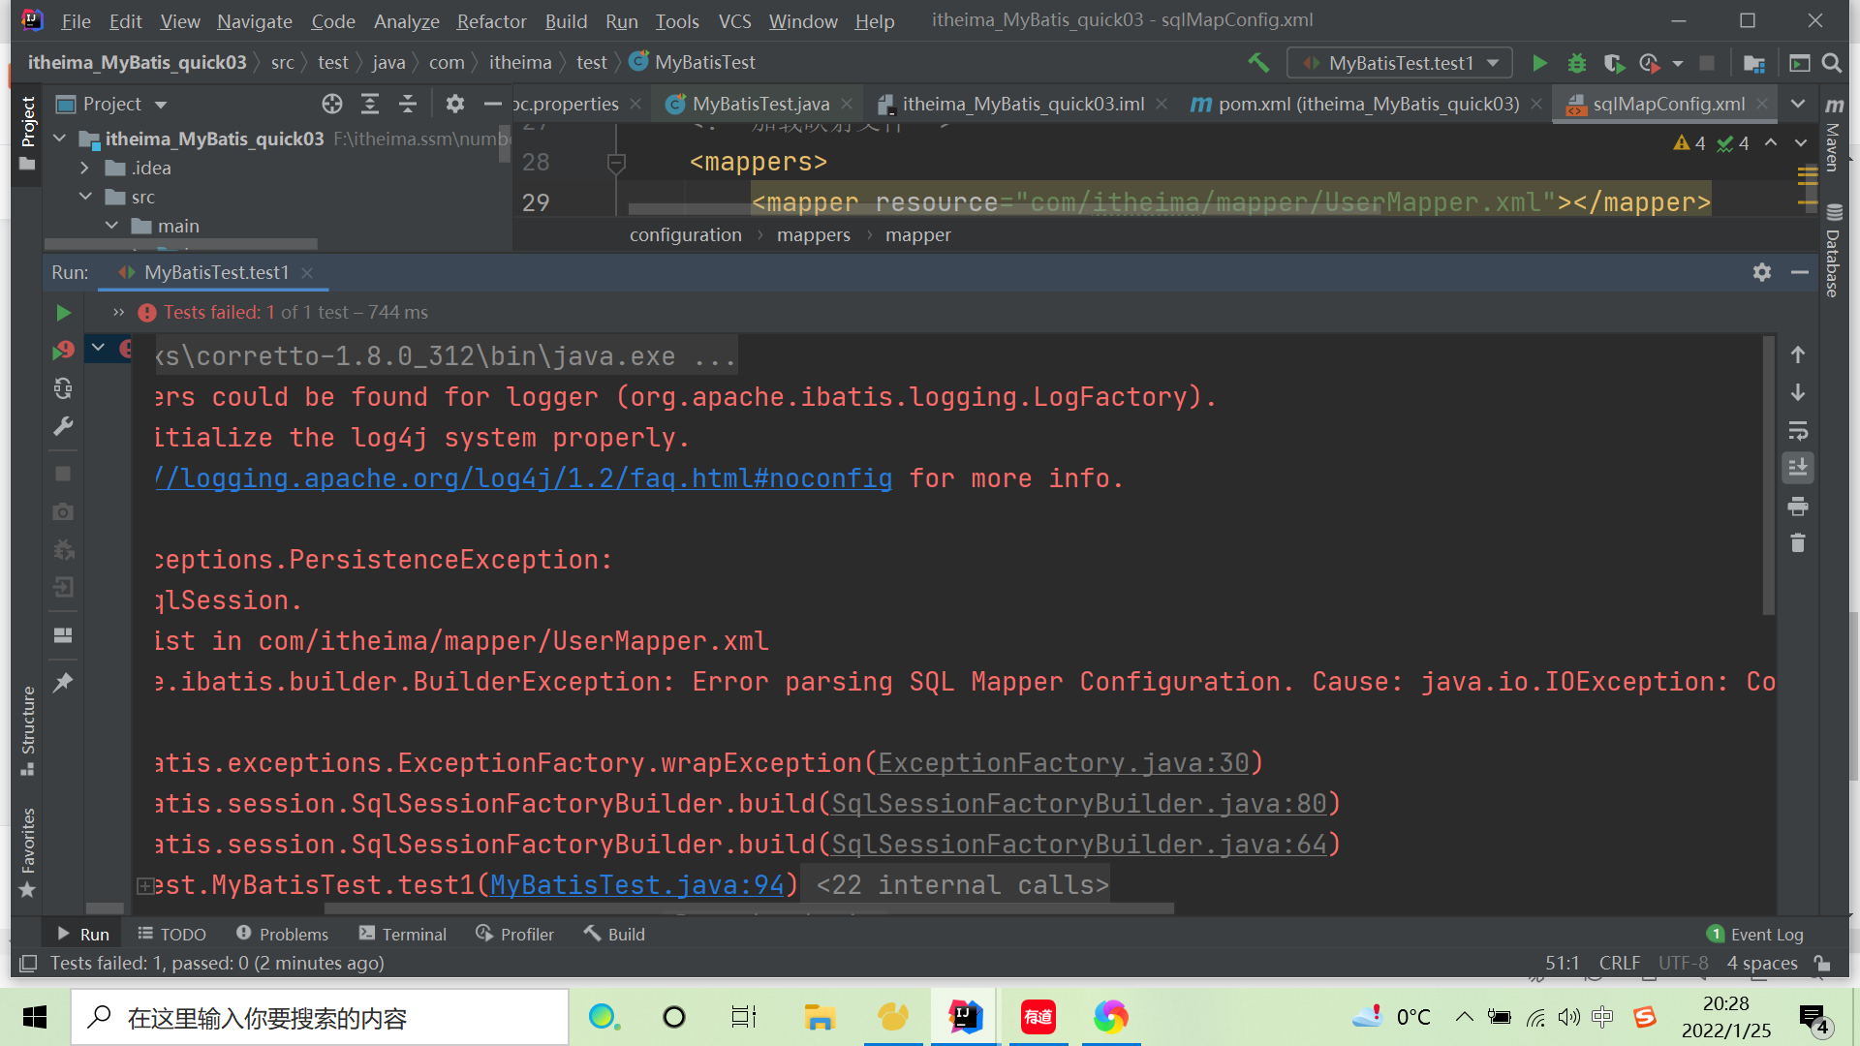Clear console output with the trash icon
The width and height of the screenshot is (1860, 1046).
tap(1798, 543)
